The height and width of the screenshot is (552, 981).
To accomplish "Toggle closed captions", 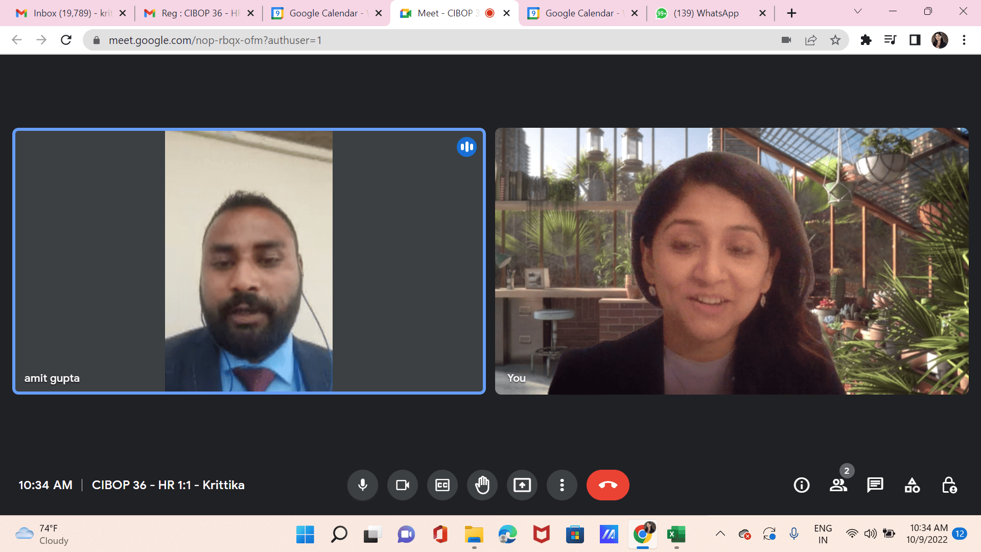I will pyautogui.click(x=442, y=485).
